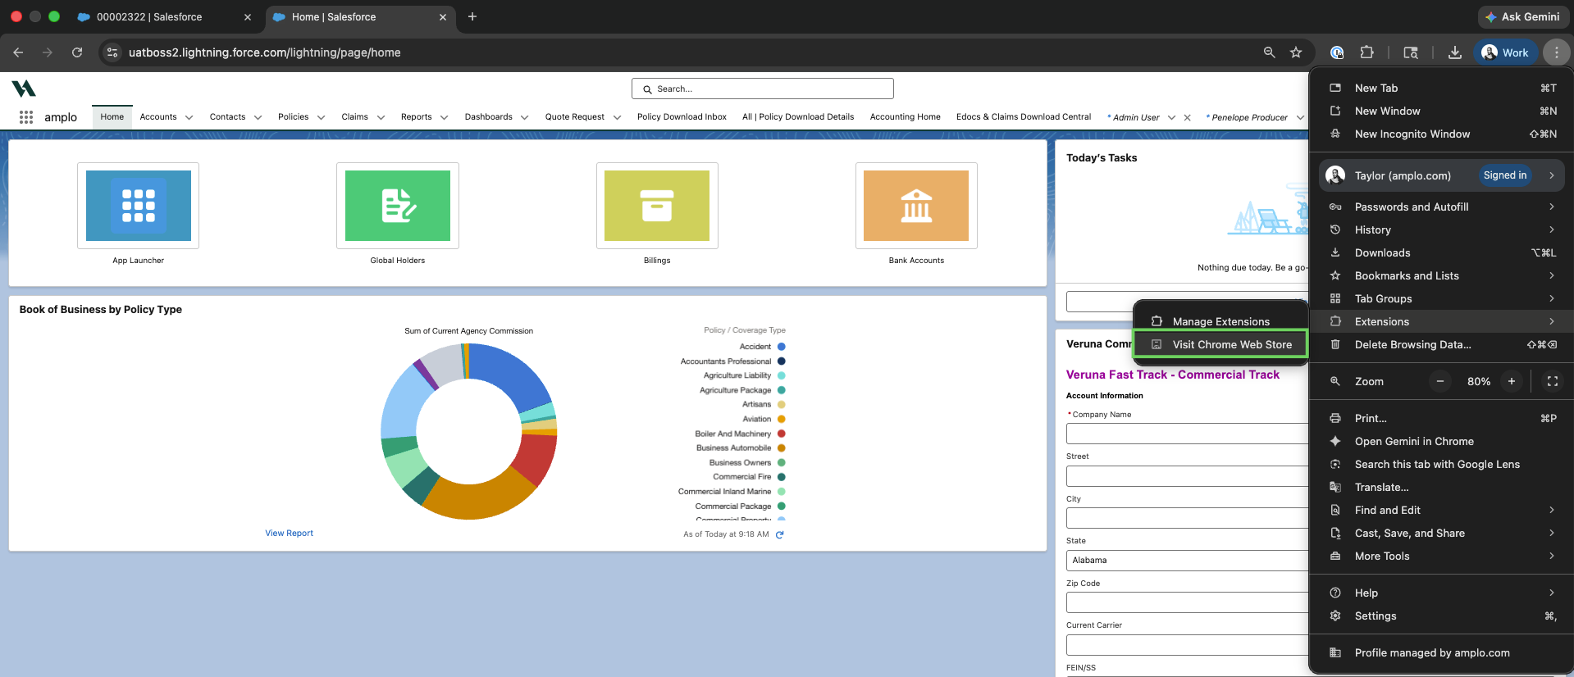The width and height of the screenshot is (1574, 677).
Task: Open History submenu
Action: pyautogui.click(x=1441, y=229)
